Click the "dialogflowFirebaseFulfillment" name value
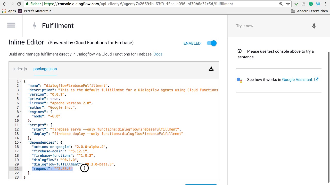Viewport: 330px width, 185px height. 76,86
